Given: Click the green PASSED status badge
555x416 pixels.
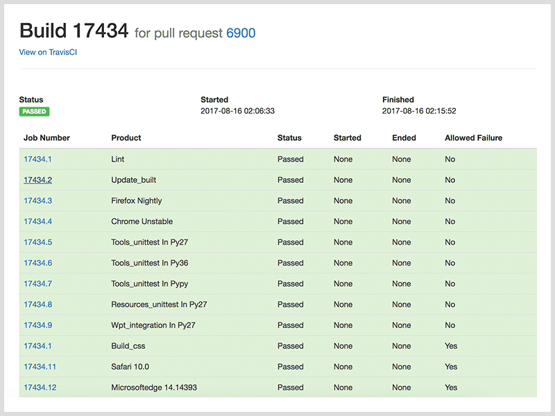Looking at the screenshot, I should coord(33,111).
